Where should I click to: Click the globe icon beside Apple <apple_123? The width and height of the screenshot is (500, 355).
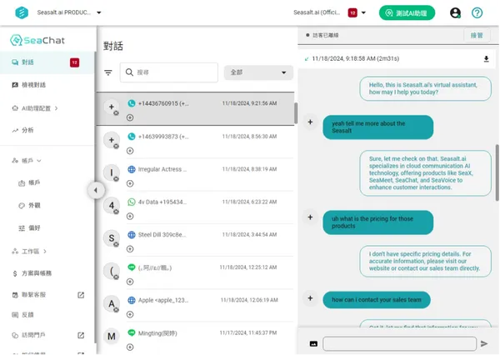coord(132,300)
